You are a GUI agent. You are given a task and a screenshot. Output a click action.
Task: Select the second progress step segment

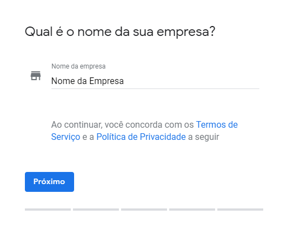(x=96, y=210)
